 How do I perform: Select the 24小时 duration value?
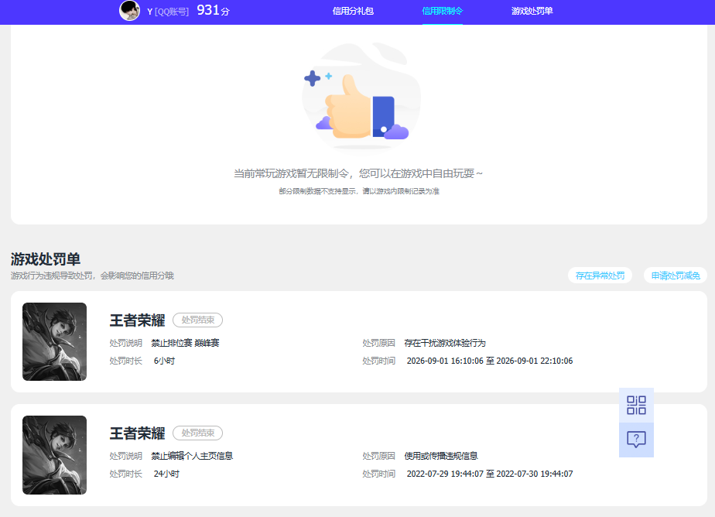(x=166, y=474)
